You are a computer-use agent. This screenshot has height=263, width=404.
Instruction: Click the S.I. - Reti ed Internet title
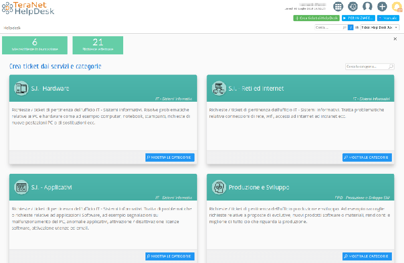pos(256,89)
